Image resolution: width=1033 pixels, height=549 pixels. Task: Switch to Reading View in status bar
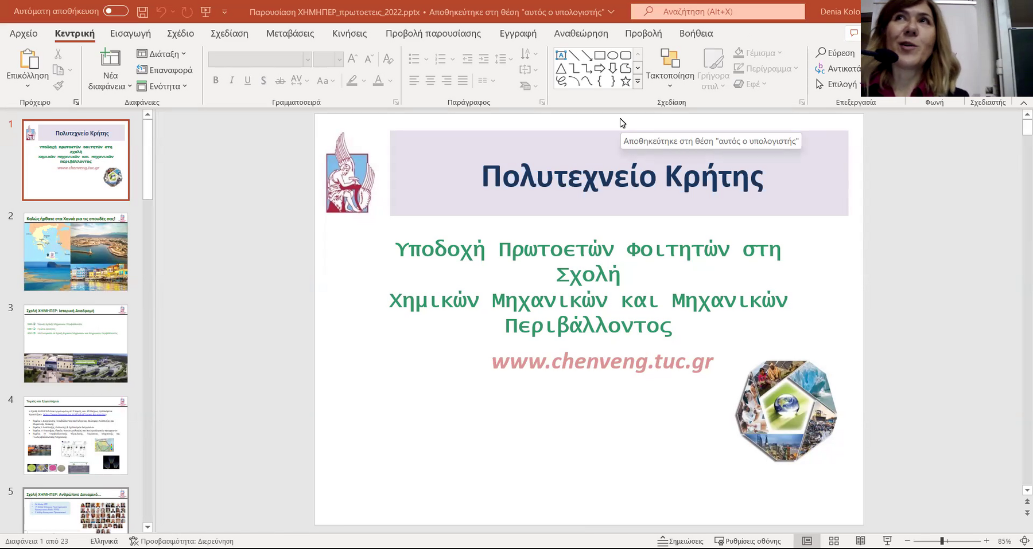pos(860,541)
